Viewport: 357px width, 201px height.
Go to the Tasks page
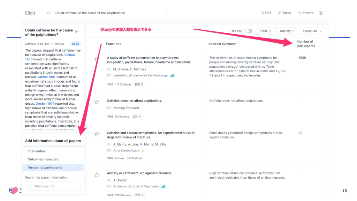pyautogui.click(x=284, y=13)
